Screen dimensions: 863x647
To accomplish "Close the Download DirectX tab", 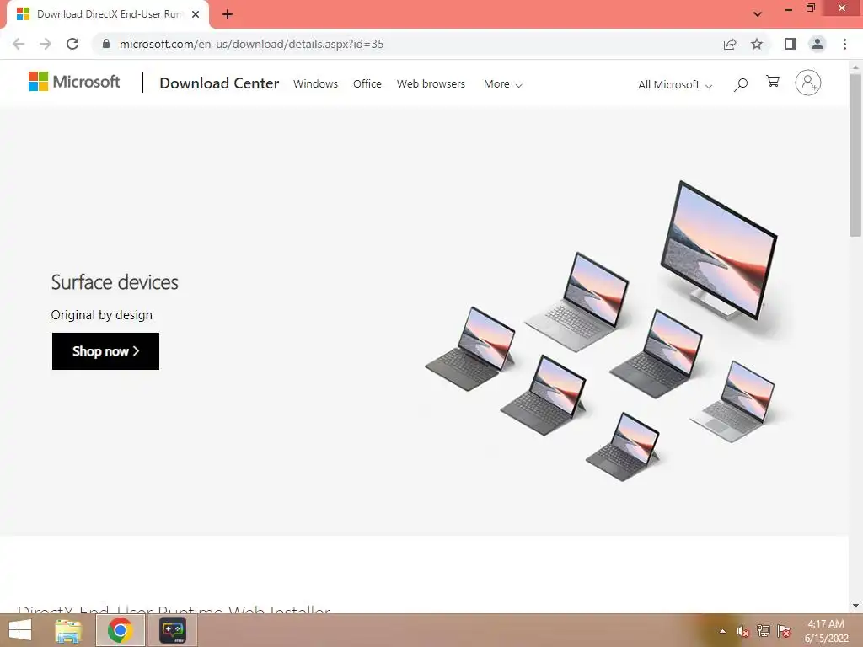I will click(196, 14).
